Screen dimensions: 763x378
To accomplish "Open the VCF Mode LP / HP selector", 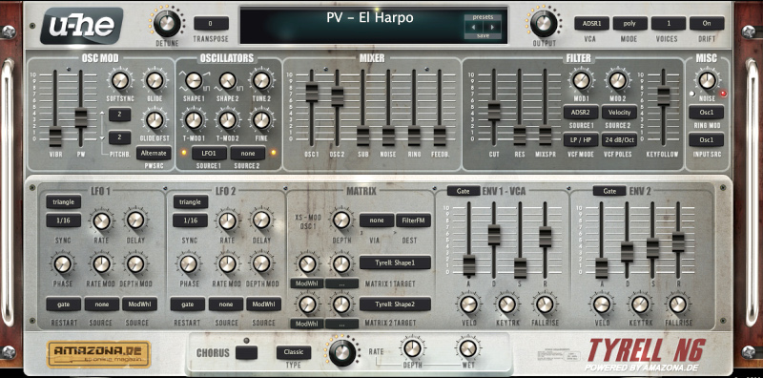I will 581,139.
